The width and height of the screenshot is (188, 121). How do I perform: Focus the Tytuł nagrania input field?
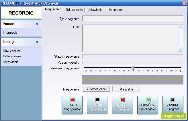[x=133, y=18]
